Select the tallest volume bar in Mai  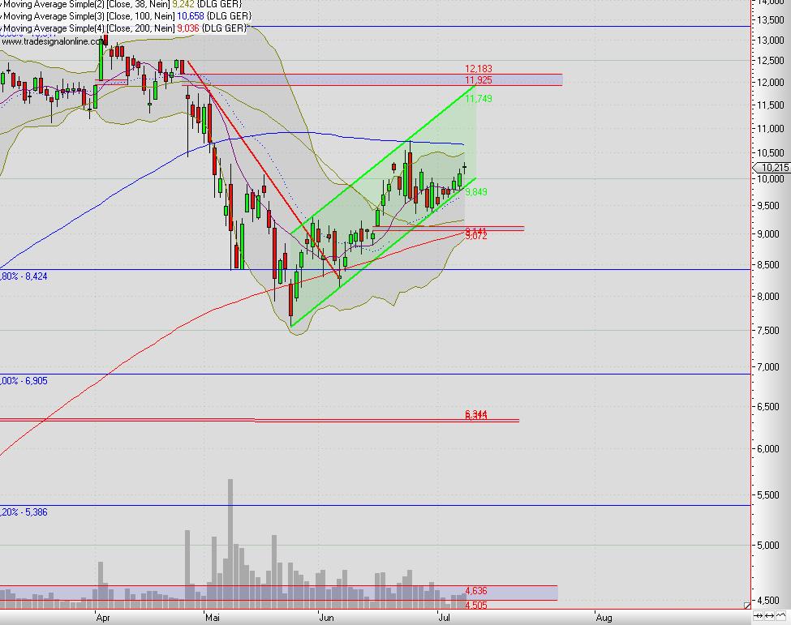point(230,544)
